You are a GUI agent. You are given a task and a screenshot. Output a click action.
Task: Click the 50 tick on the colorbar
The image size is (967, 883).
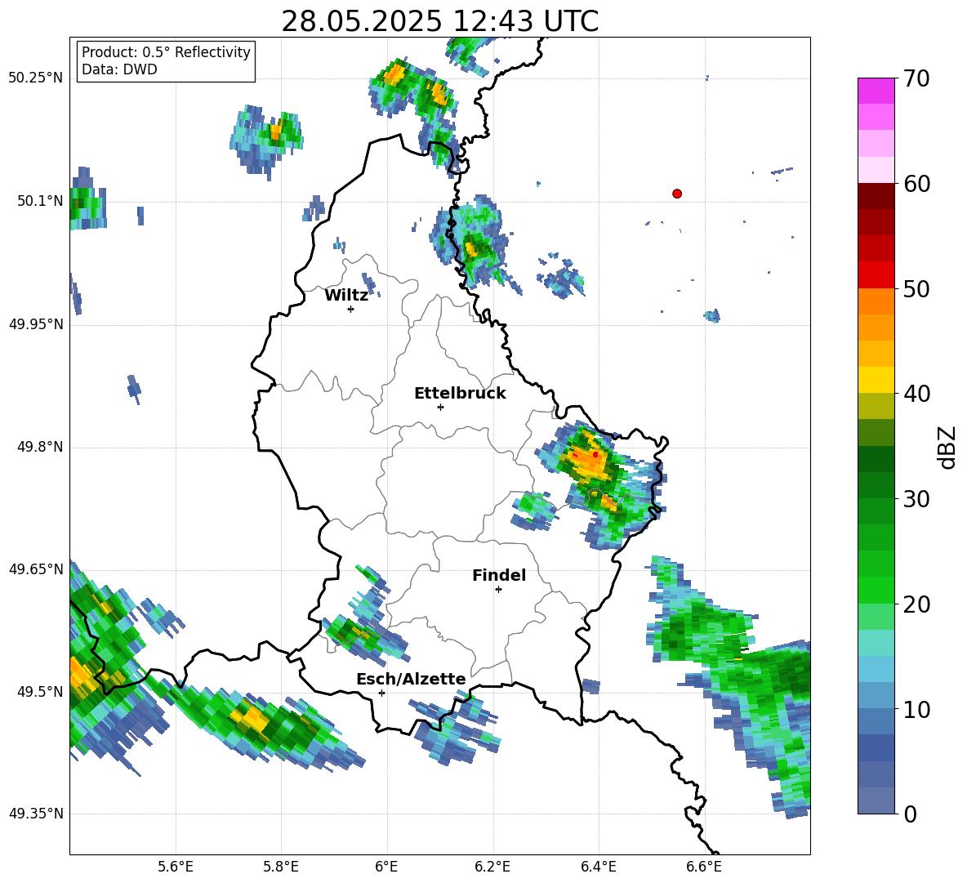[916, 289]
